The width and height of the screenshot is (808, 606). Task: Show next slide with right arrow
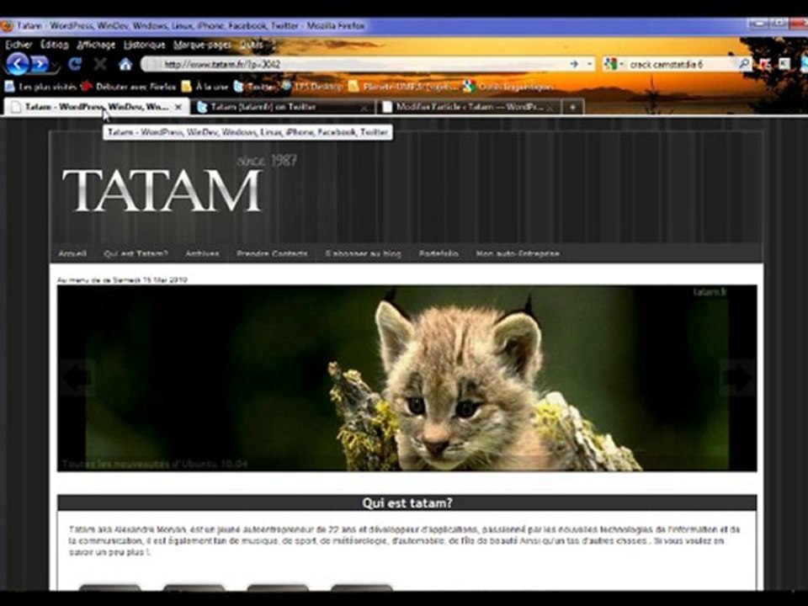pyautogui.click(x=738, y=377)
